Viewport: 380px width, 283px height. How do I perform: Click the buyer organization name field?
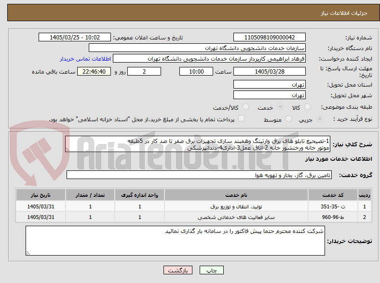pos(197,48)
